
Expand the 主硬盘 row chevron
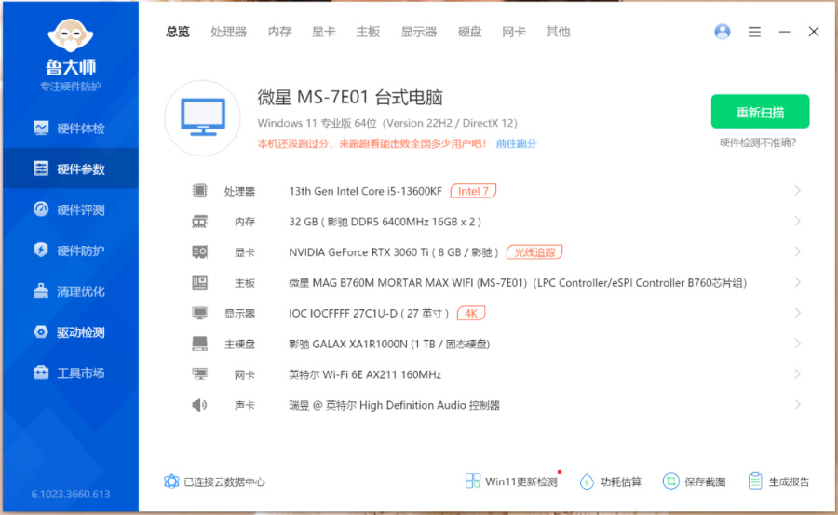pos(797,344)
